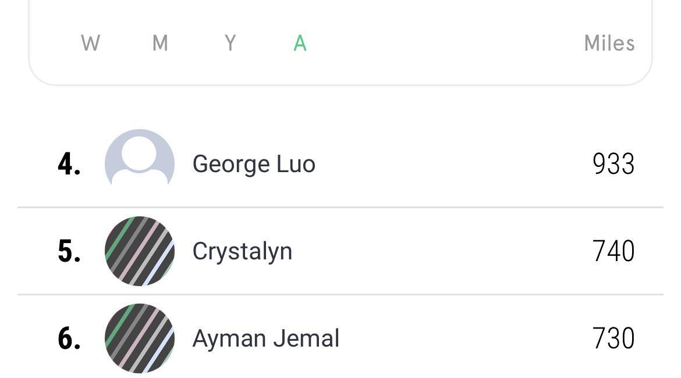The image size is (681, 378).
Task: Open George Luo's default profile avatar
Action: 140,163
